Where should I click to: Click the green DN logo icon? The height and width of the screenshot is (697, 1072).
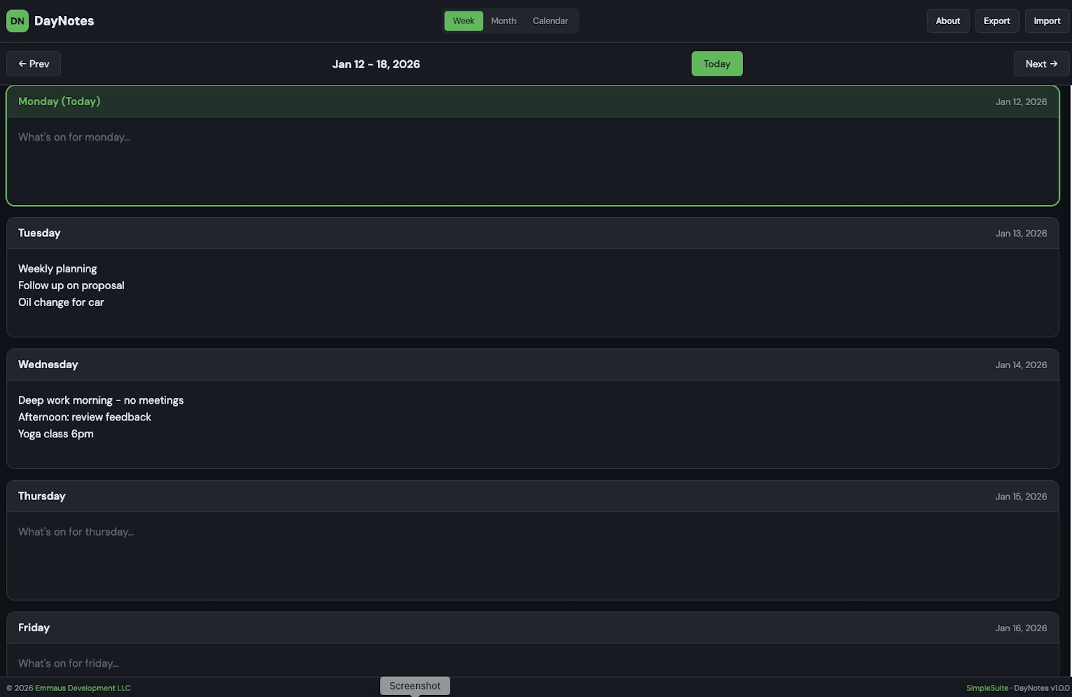pos(17,21)
